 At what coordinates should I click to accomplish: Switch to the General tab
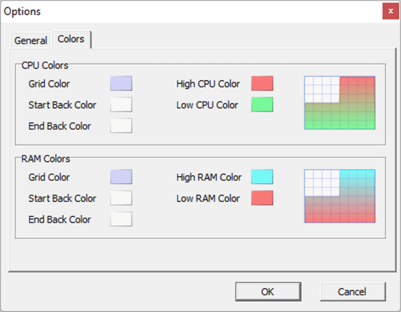[x=30, y=41]
